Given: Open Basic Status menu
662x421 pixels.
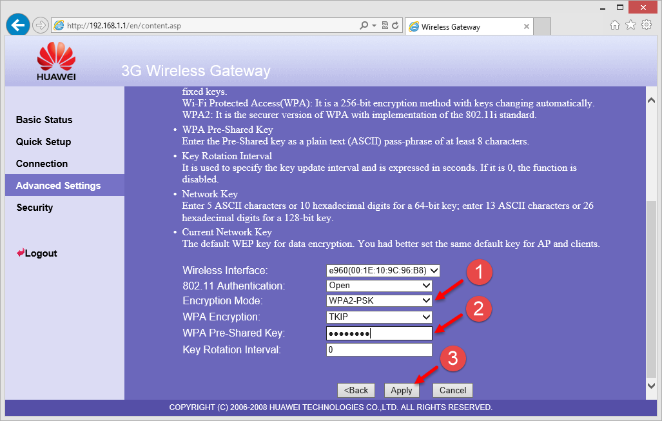Looking at the screenshot, I should [44, 120].
